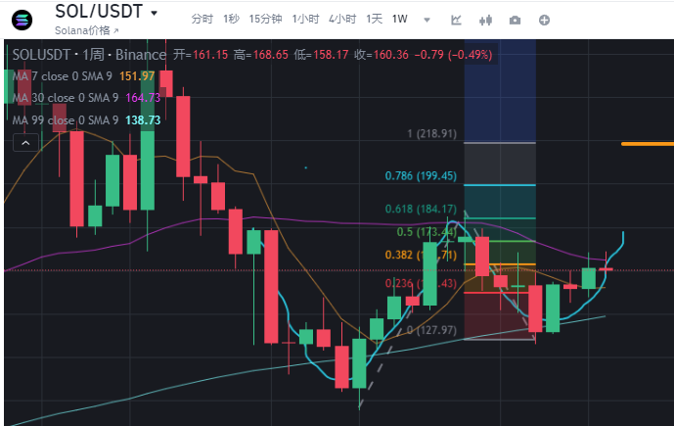Image resolution: width=674 pixels, height=426 pixels.
Task: Select the 1小时 interval
Action: point(305,20)
